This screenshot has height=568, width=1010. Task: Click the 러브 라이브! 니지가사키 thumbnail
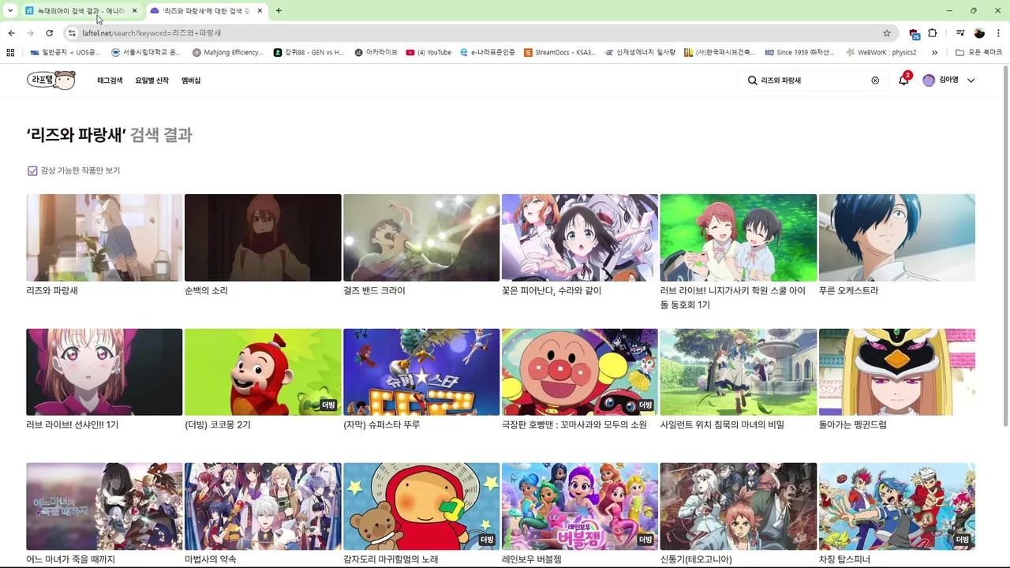click(739, 237)
